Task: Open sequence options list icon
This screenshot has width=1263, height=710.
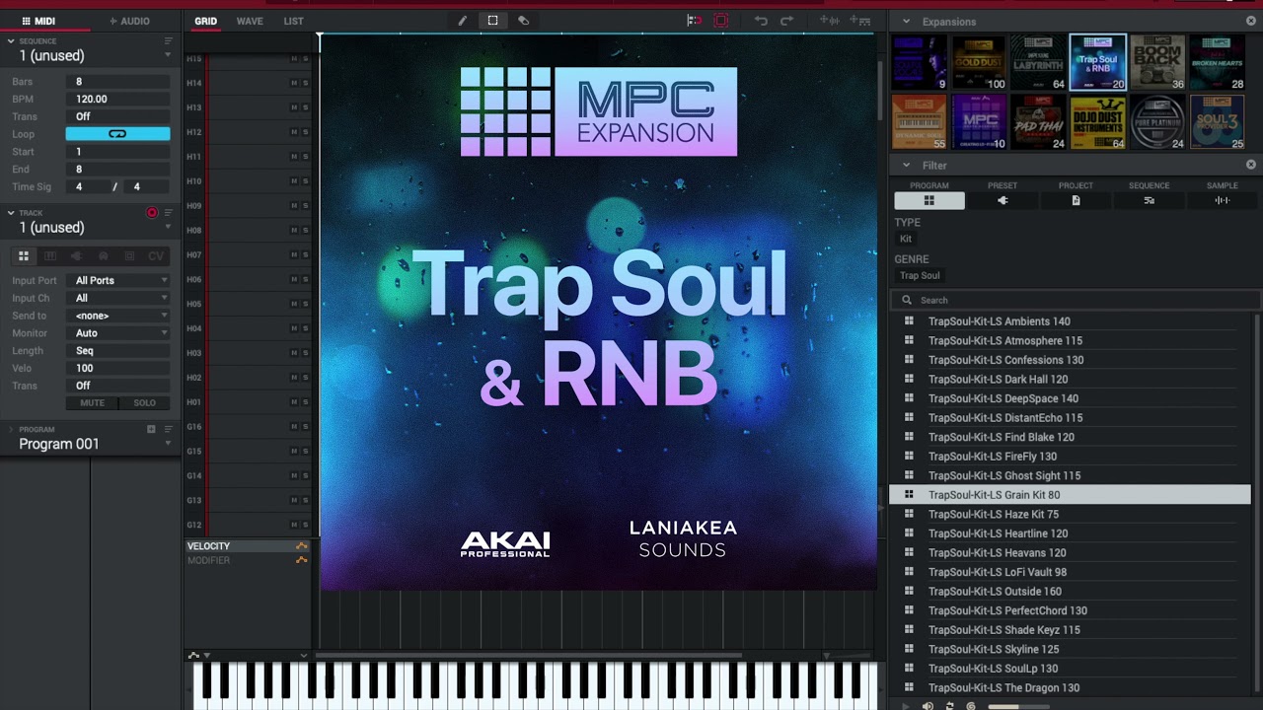Action: pos(168,41)
